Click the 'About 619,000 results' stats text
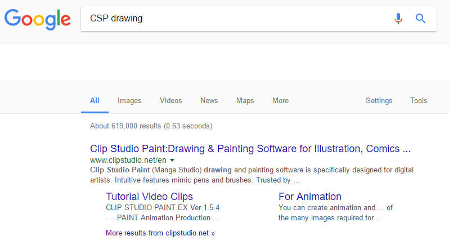The image size is (449, 249). [x=151, y=126]
